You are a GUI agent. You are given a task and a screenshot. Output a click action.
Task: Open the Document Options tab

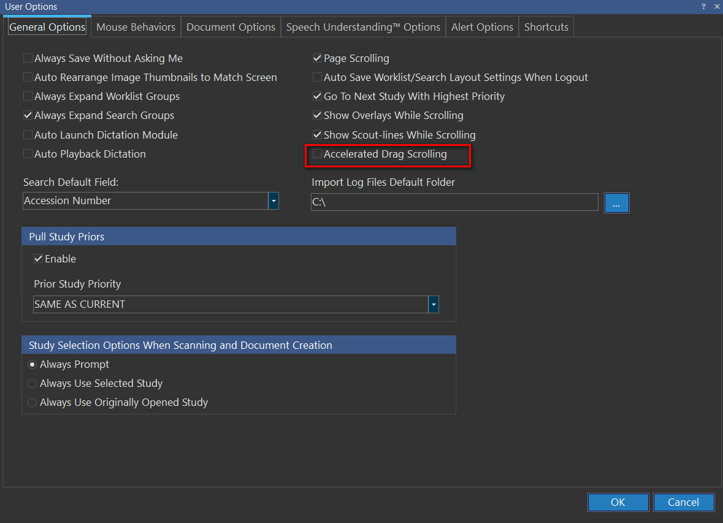231,27
